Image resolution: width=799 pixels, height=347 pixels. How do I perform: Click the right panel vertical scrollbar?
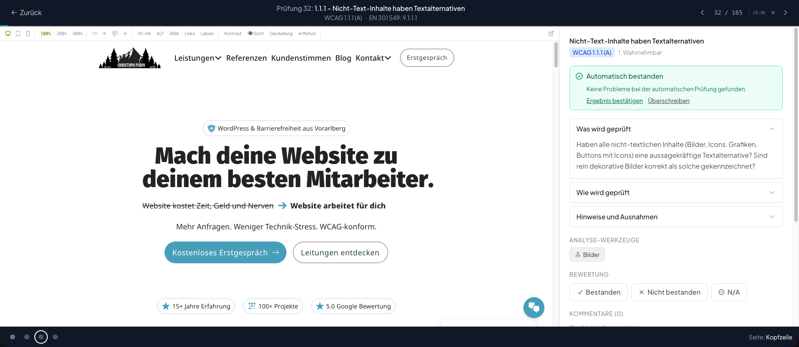click(796, 125)
